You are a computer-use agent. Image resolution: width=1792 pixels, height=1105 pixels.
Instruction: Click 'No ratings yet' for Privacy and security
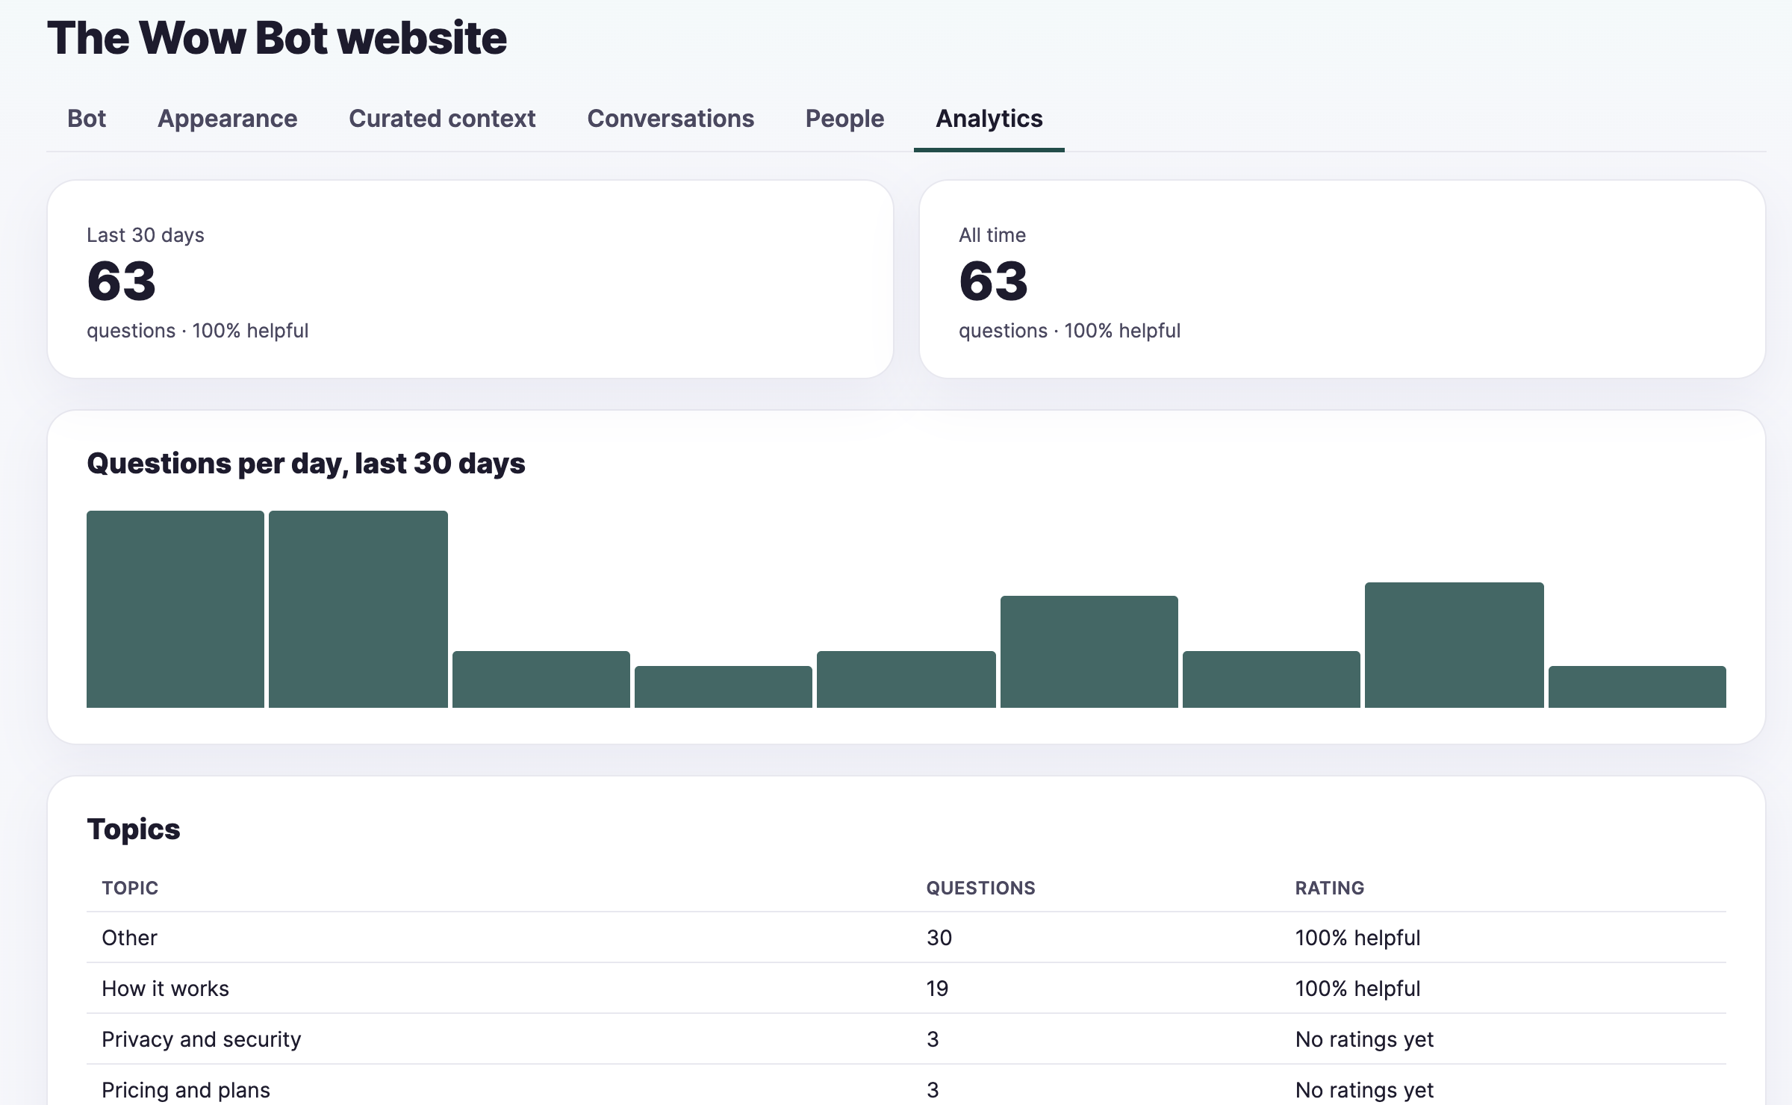[1365, 1039]
